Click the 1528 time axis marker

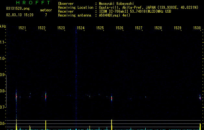click(x=158, y=28)
